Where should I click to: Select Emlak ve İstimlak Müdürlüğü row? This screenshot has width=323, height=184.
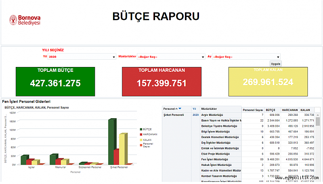[x=220, y=148]
